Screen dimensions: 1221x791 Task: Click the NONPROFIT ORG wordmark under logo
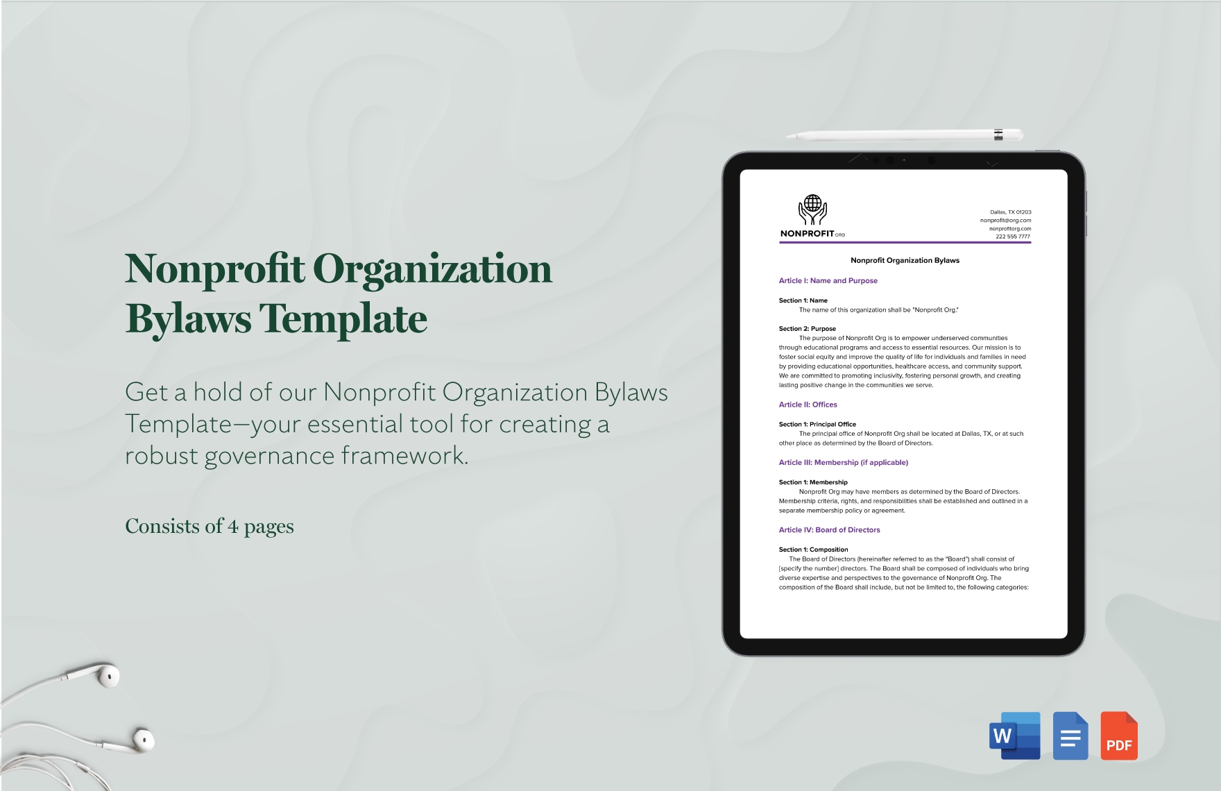[x=812, y=234]
